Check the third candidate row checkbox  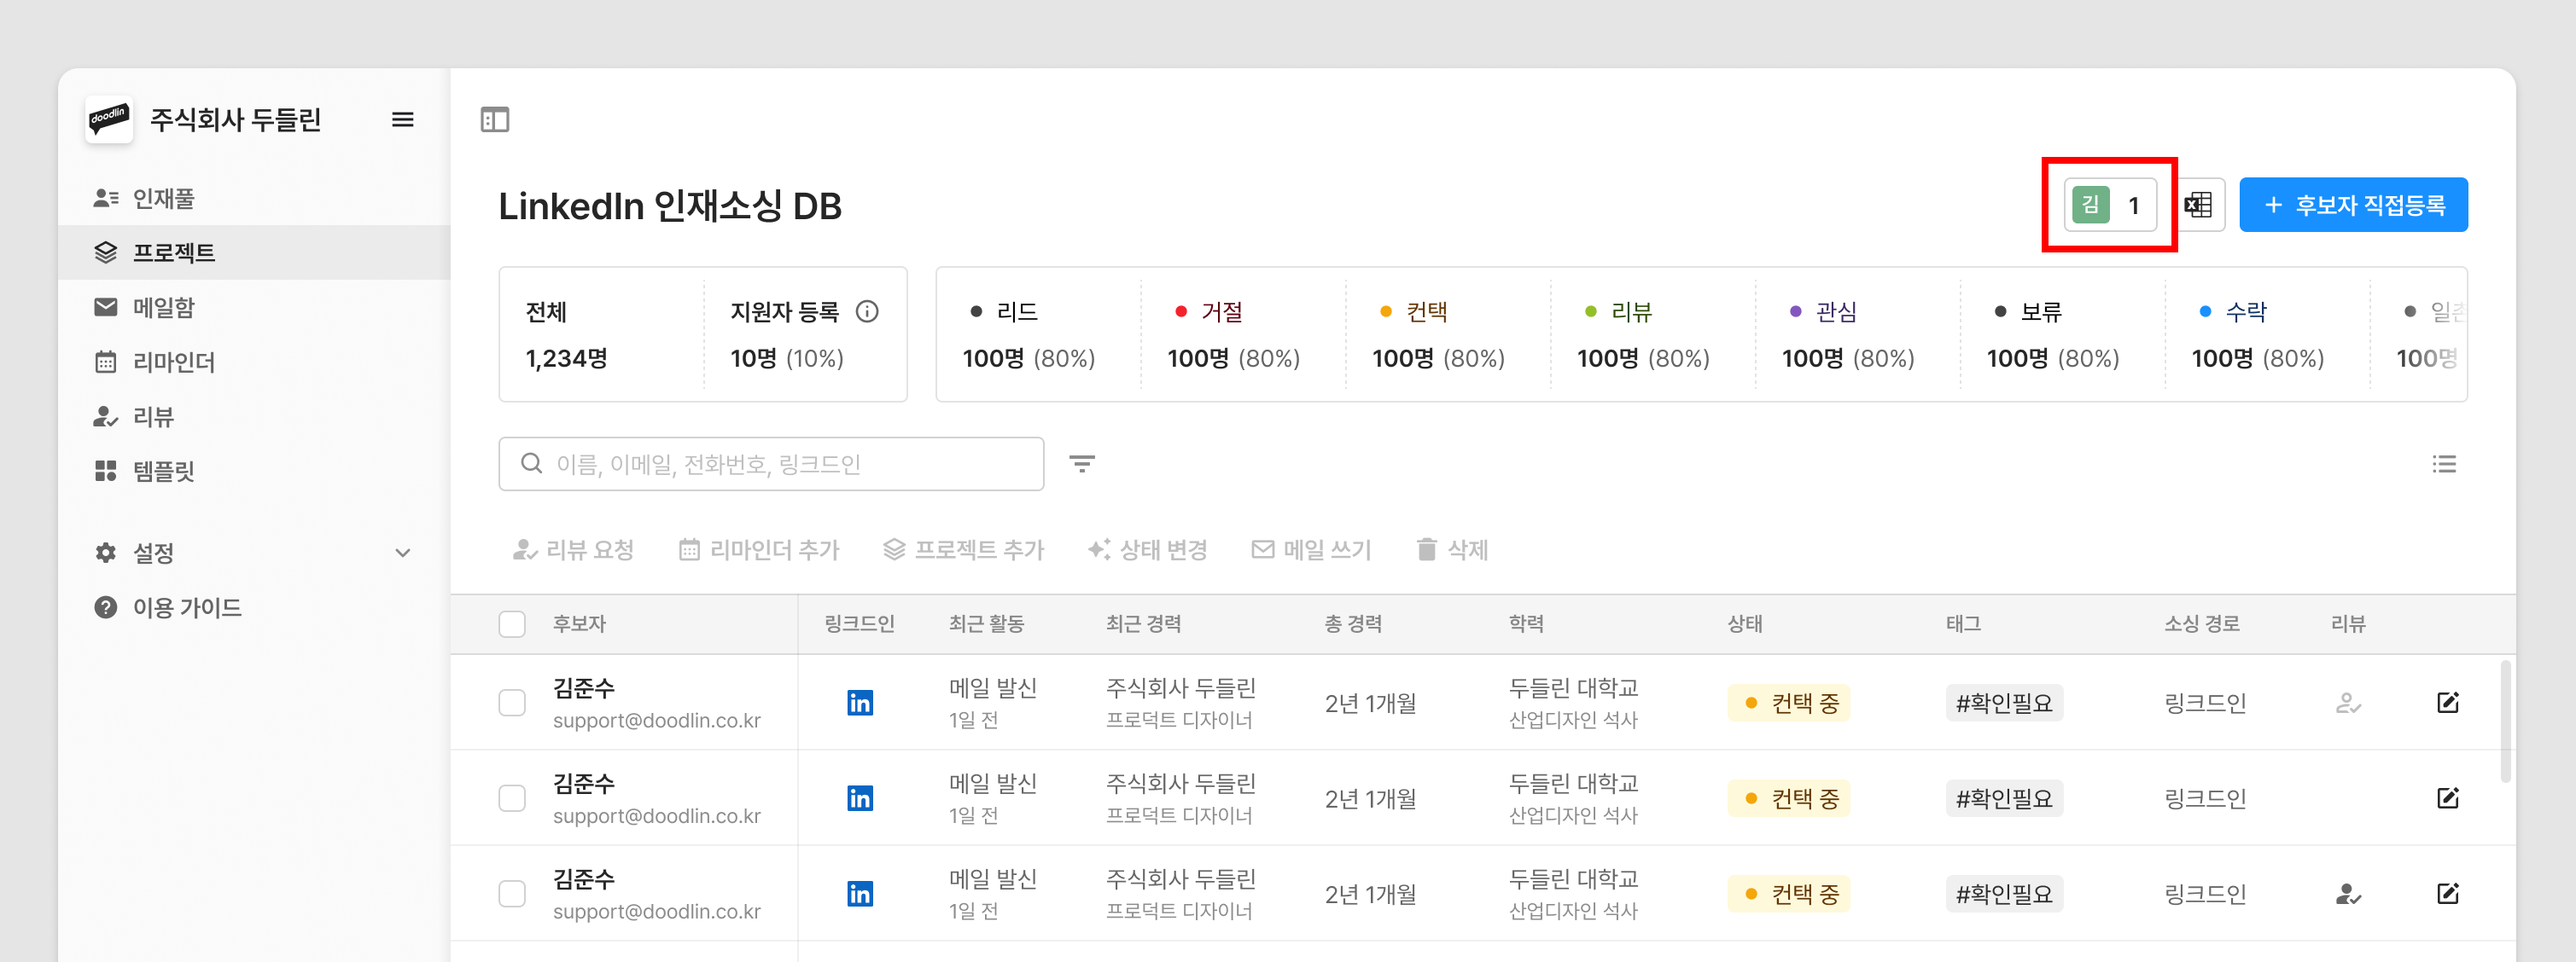[x=512, y=894]
